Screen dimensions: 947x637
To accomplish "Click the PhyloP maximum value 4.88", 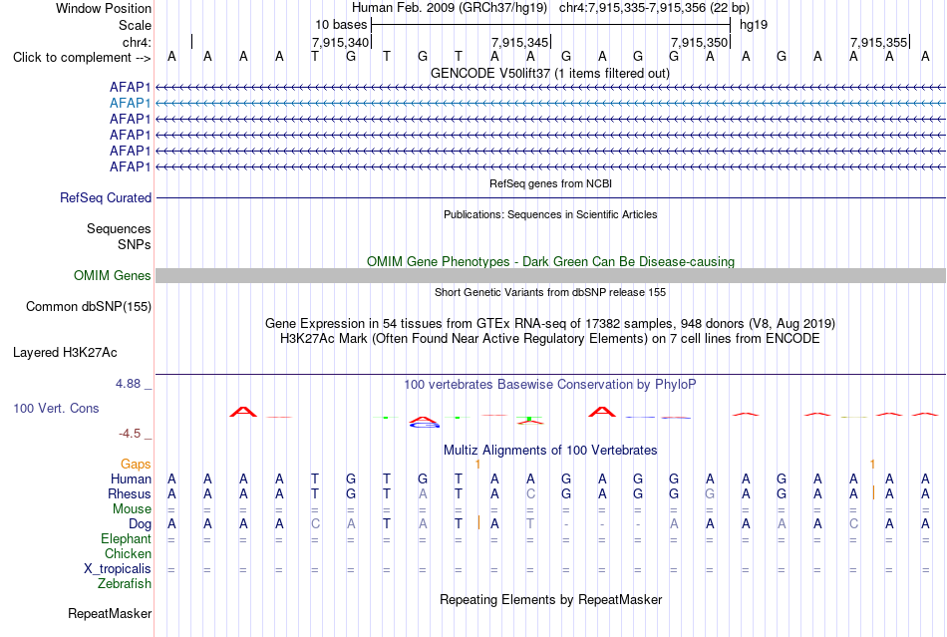I will (128, 384).
